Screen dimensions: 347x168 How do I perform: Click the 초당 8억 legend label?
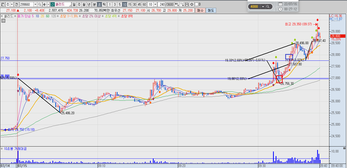(127, 16)
